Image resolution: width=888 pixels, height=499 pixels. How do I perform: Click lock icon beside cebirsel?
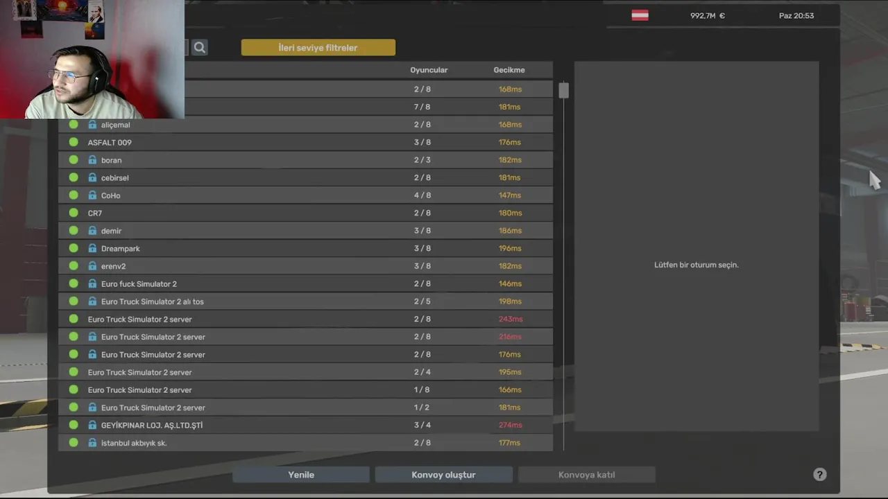point(92,177)
